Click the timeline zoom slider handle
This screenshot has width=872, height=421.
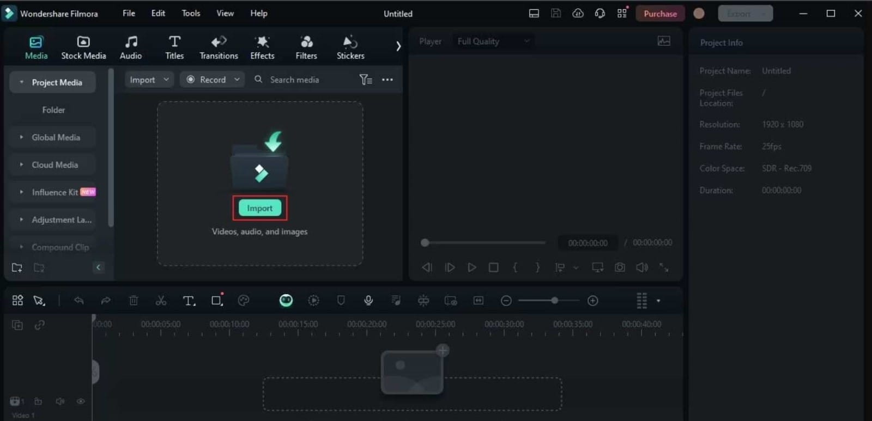554,301
